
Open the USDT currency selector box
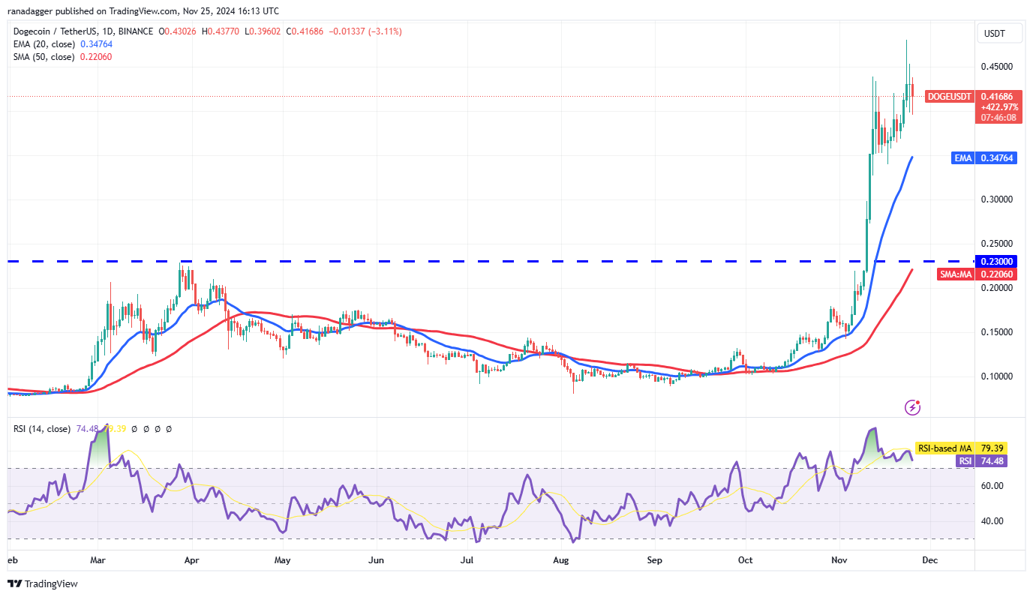[998, 34]
